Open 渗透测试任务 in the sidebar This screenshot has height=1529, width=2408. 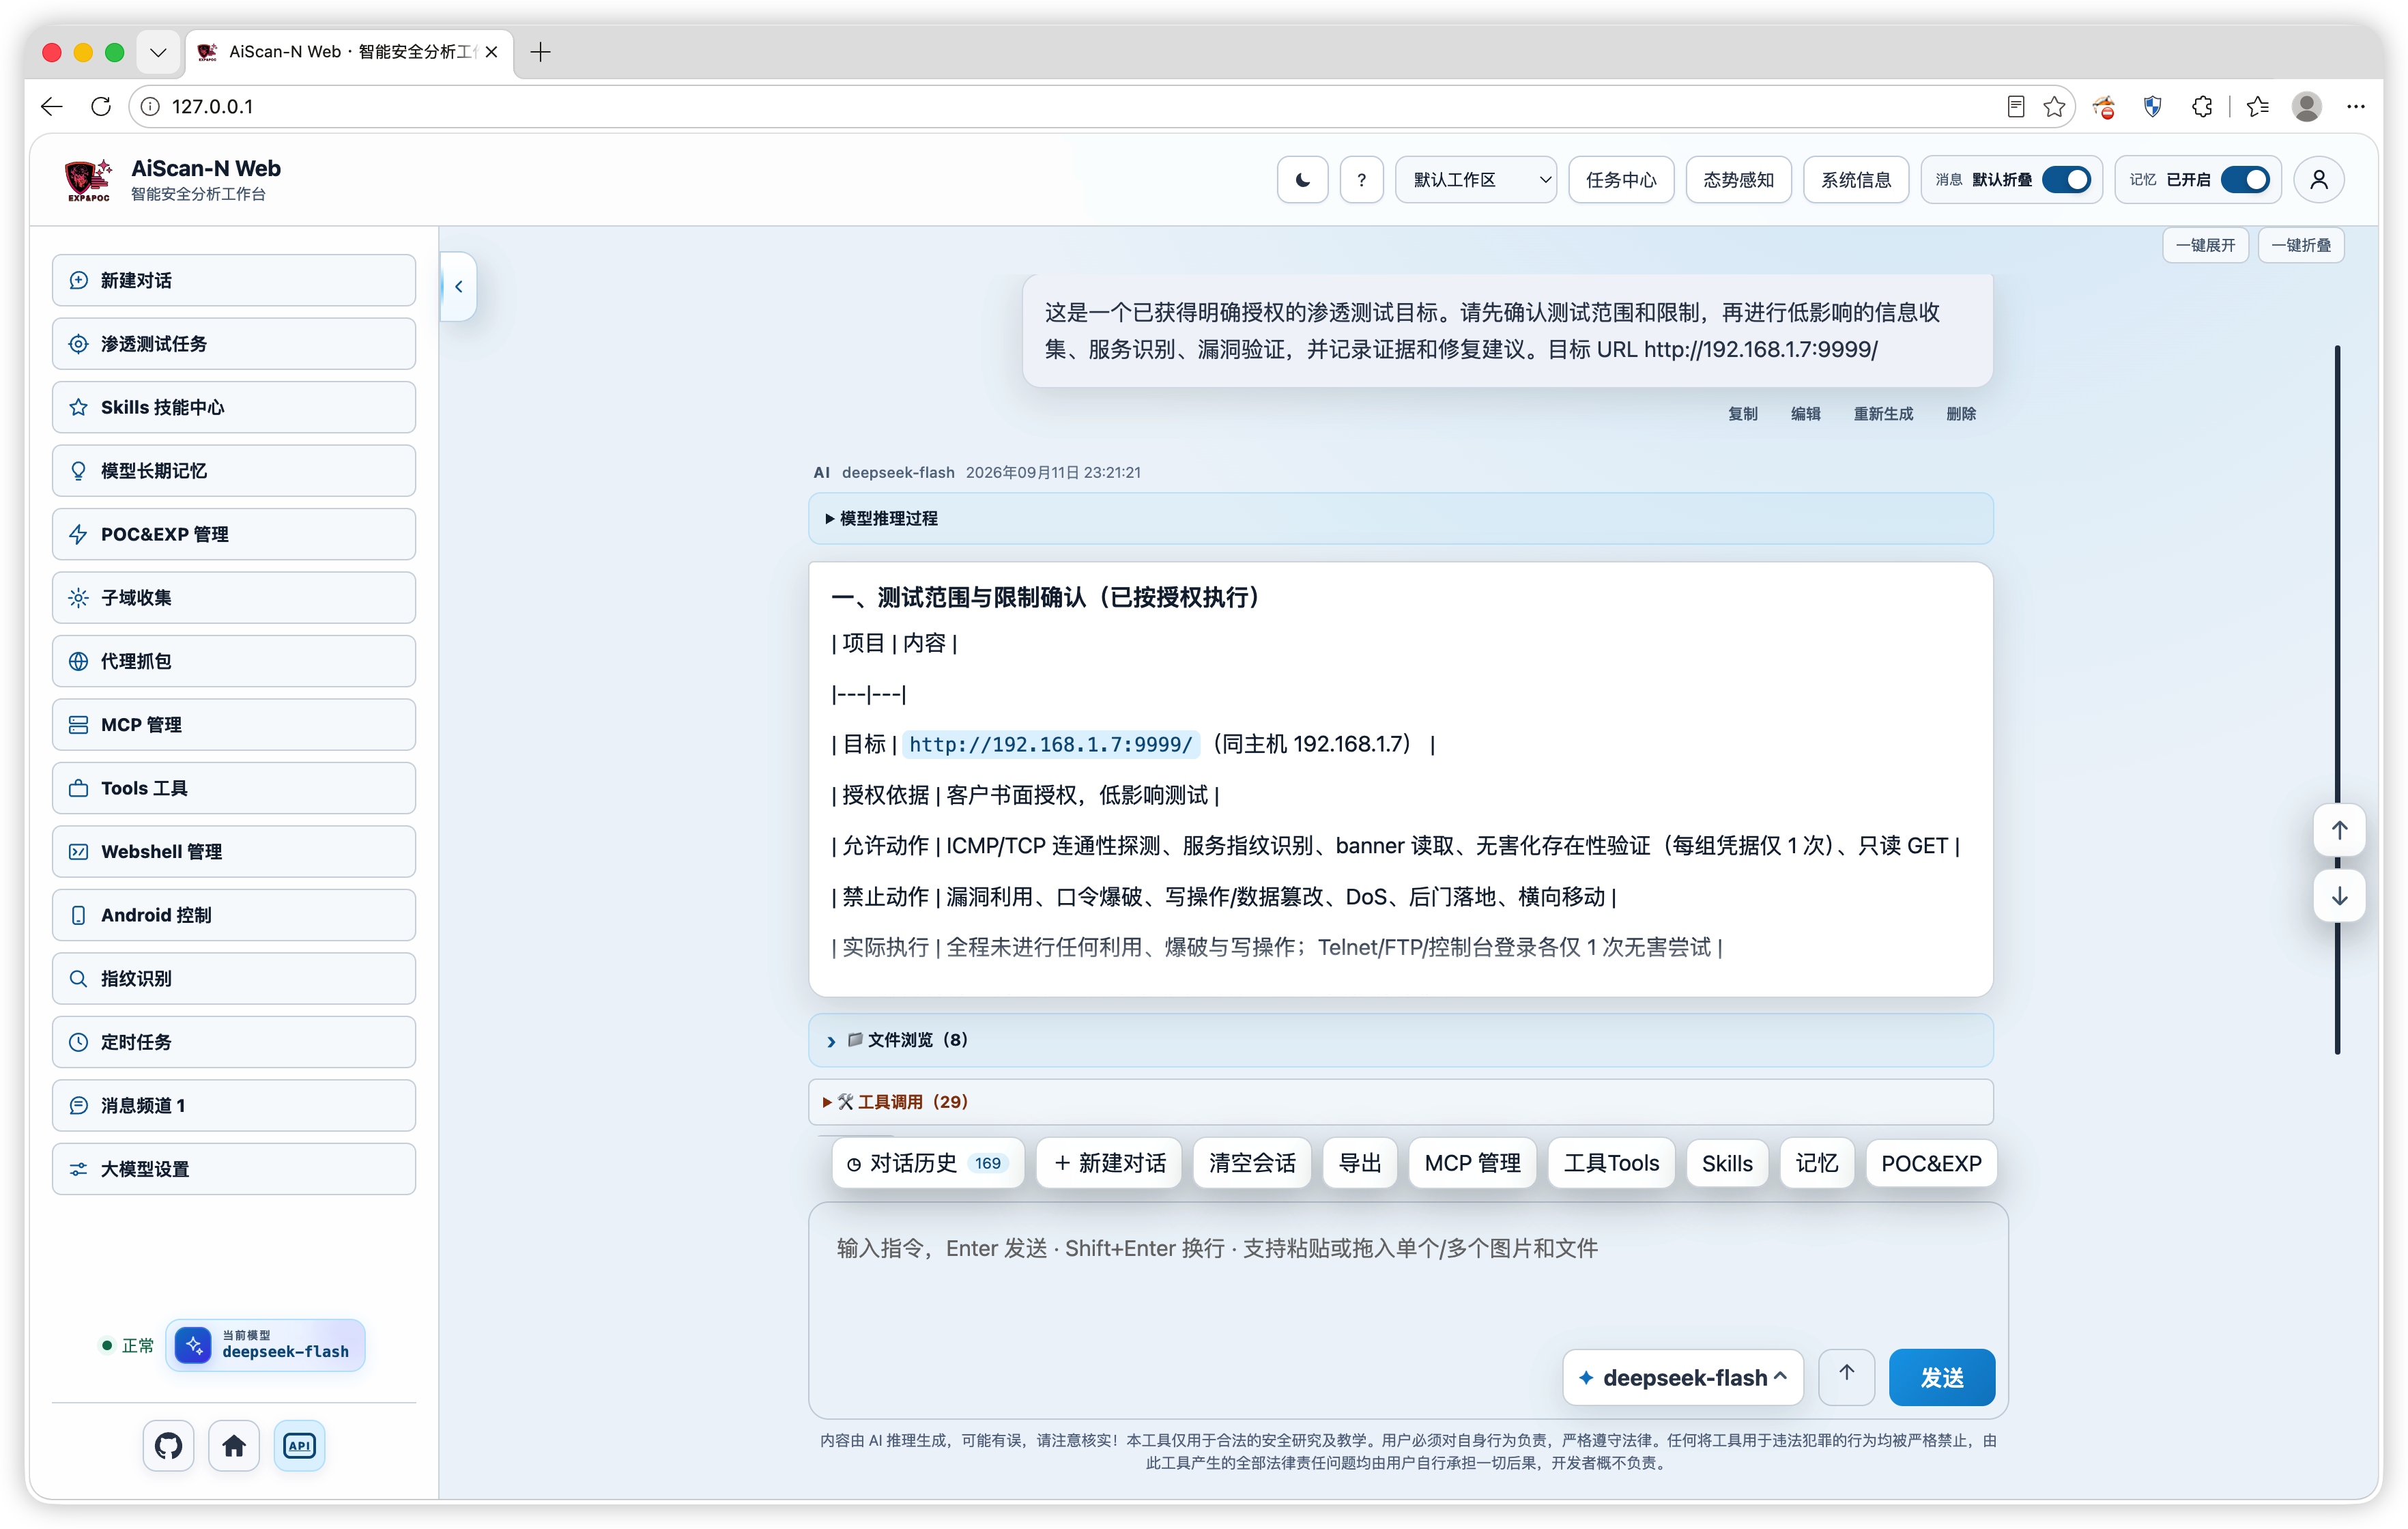234,344
